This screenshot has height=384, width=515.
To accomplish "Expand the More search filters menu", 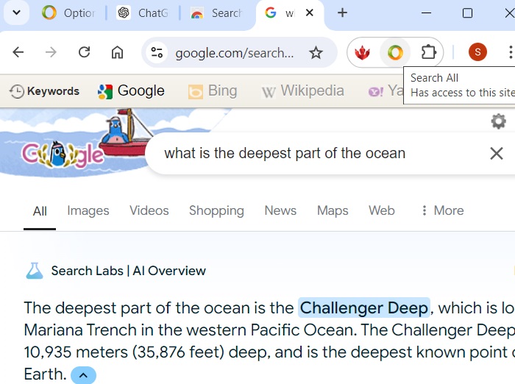I will pos(442,210).
